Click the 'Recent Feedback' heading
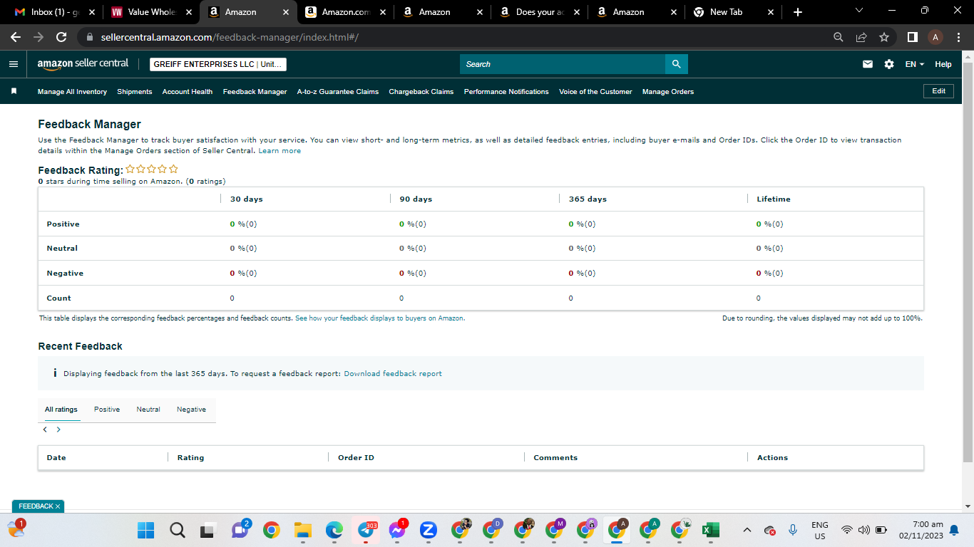This screenshot has height=547, width=974. click(80, 346)
